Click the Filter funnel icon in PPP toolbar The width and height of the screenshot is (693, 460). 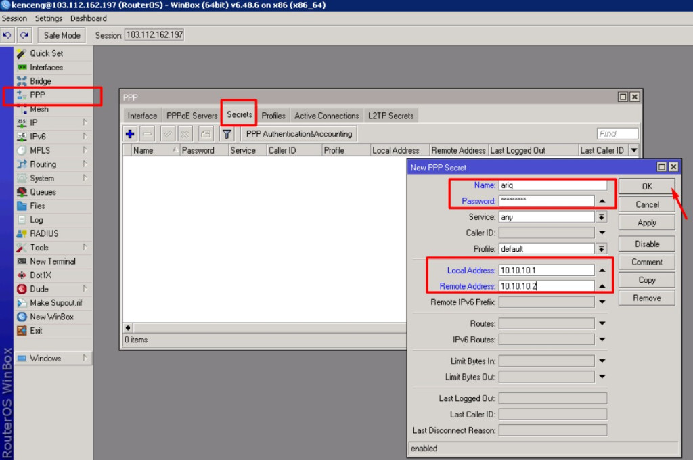[x=227, y=134]
